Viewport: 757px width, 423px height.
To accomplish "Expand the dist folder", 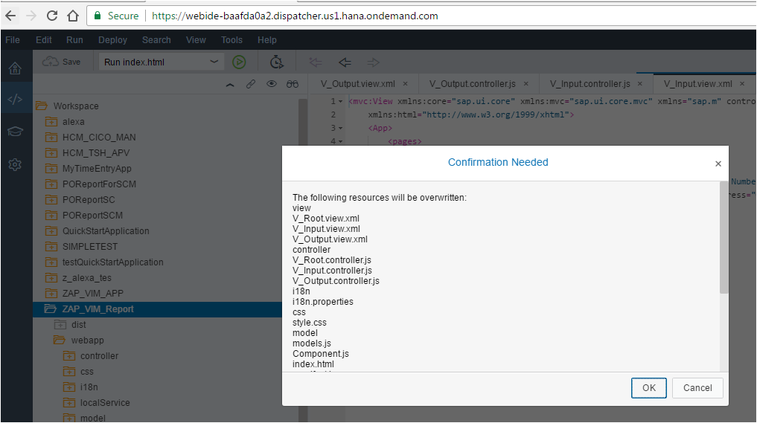I will click(60, 325).
